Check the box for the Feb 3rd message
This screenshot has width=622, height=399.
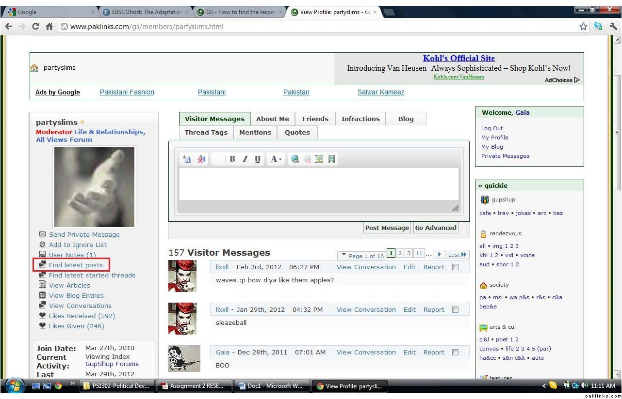tap(455, 267)
